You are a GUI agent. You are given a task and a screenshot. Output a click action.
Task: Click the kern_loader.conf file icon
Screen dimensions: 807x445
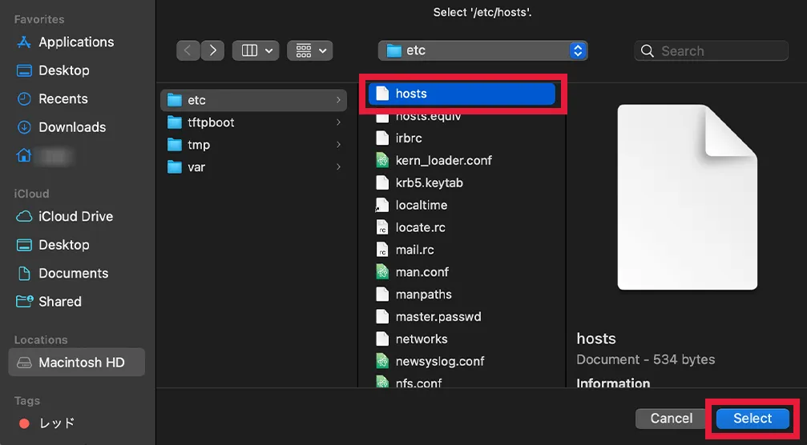click(382, 160)
